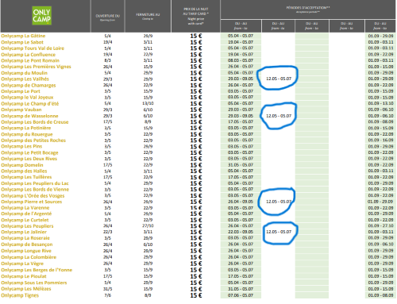
Task: Click the green Only Camp logo
Action: [x=41, y=16]
